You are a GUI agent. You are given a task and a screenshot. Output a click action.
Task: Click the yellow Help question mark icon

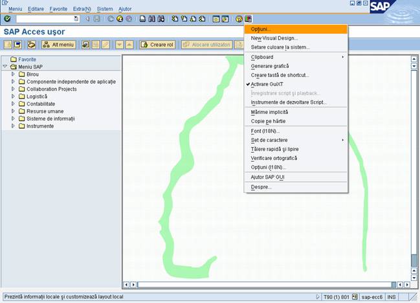239,19
